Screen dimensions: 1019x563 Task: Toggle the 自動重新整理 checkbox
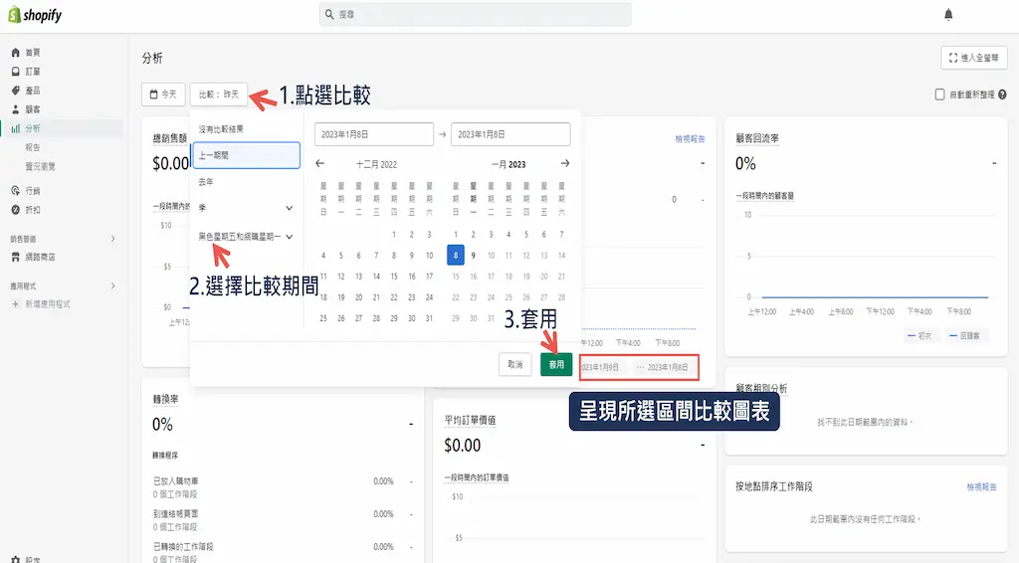tap(939, 94)
